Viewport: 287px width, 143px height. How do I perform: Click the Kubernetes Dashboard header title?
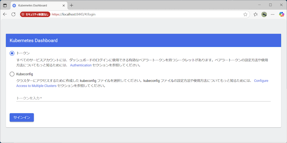pyautogui.click(x=34, y=40)
